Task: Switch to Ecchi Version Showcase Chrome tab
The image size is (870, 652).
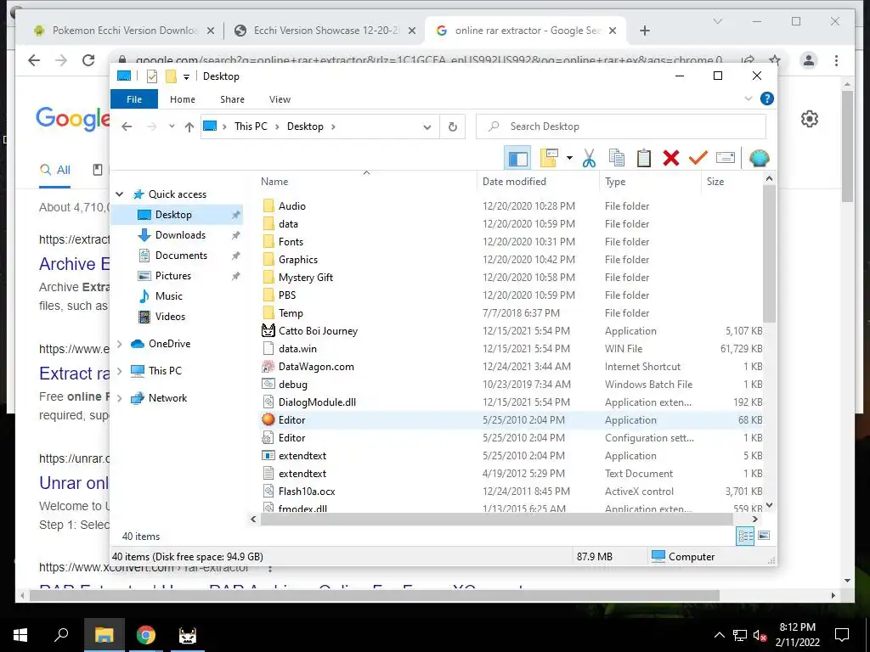Action: (325, 31)
